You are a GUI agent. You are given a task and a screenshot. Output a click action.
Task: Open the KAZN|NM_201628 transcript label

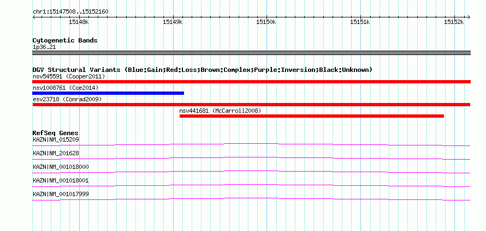pyautogui.click(x=56, y=153)
